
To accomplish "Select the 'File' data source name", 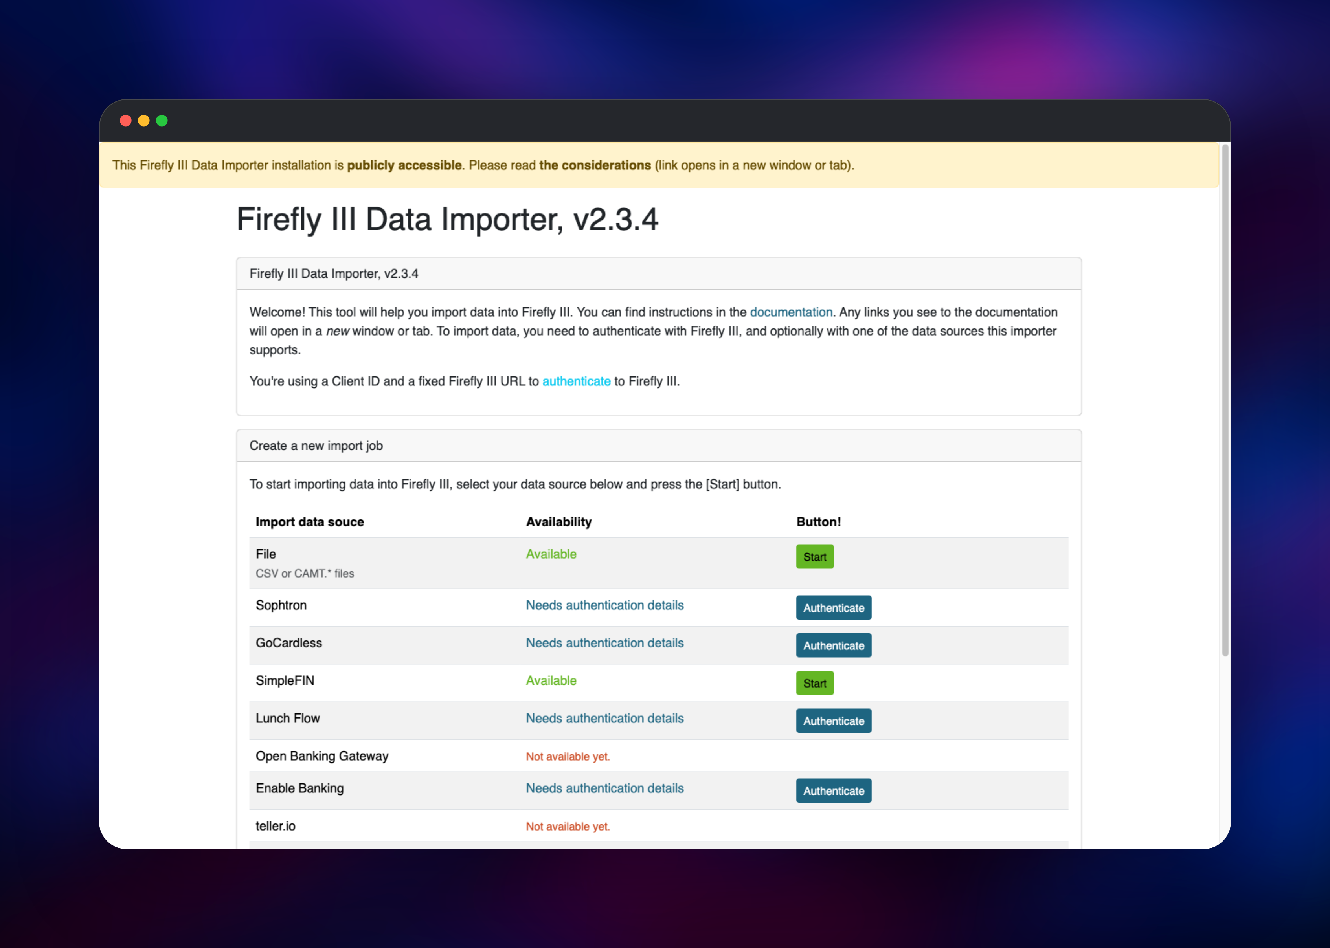I will pos(266,554).
